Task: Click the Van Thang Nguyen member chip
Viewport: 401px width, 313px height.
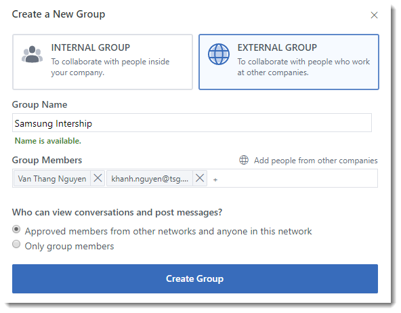Action: click(x=52, y=178)
